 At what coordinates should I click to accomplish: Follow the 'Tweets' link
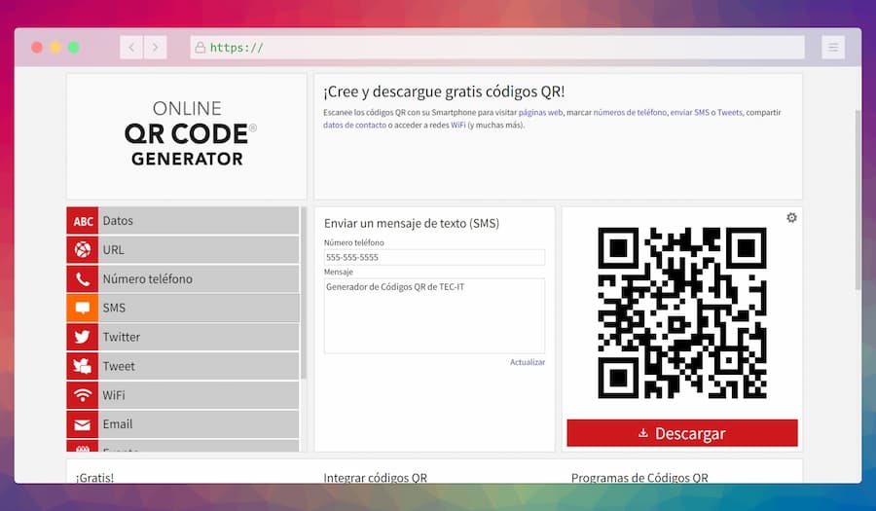tap(730, 112)
